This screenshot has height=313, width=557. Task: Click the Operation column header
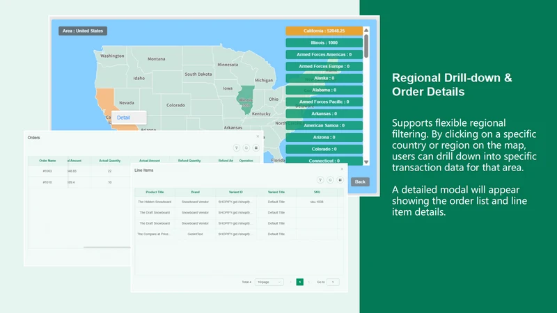(246, 161)
